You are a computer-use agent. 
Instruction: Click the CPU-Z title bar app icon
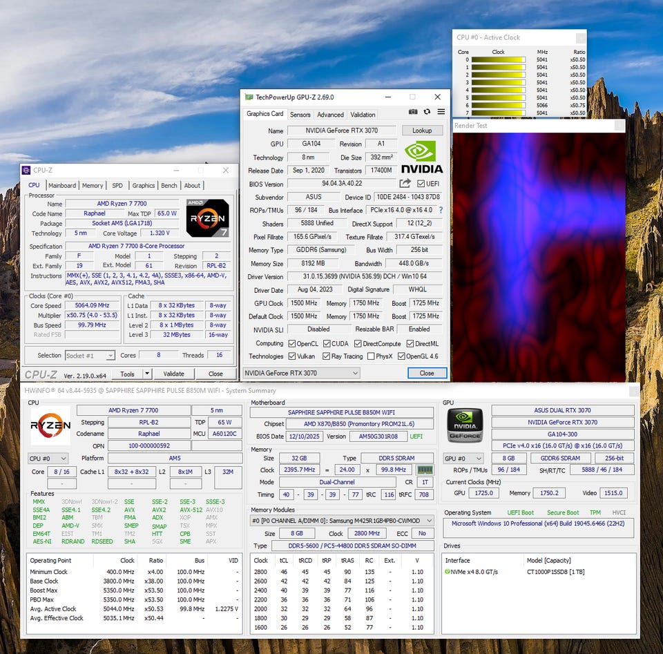[x=26, y=170]
